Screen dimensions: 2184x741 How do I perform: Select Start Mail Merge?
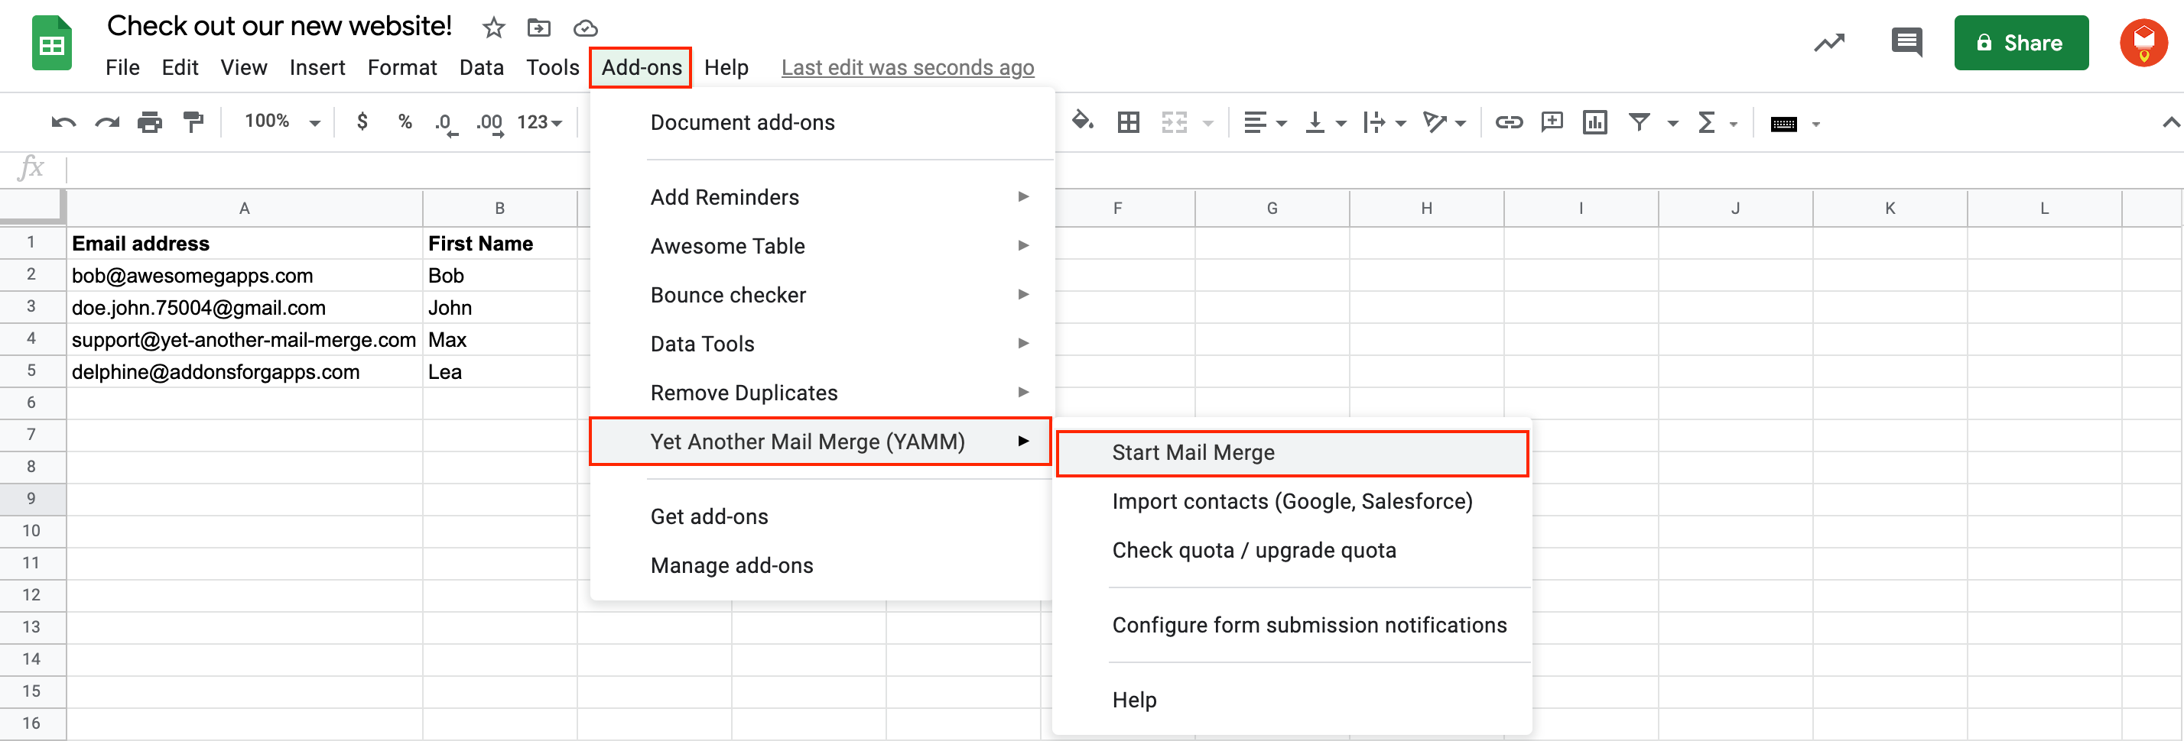(1192, 452)
